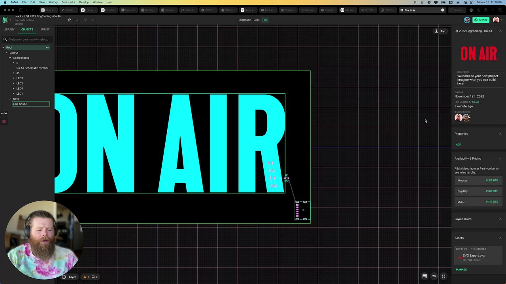
Task: Expand the LED1 tree item
Action: pyautogui.click(x=13, y=93)
